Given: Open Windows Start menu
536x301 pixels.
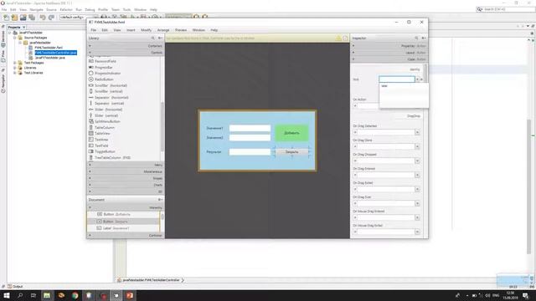Looking at the screenshot, I should 7,295.
